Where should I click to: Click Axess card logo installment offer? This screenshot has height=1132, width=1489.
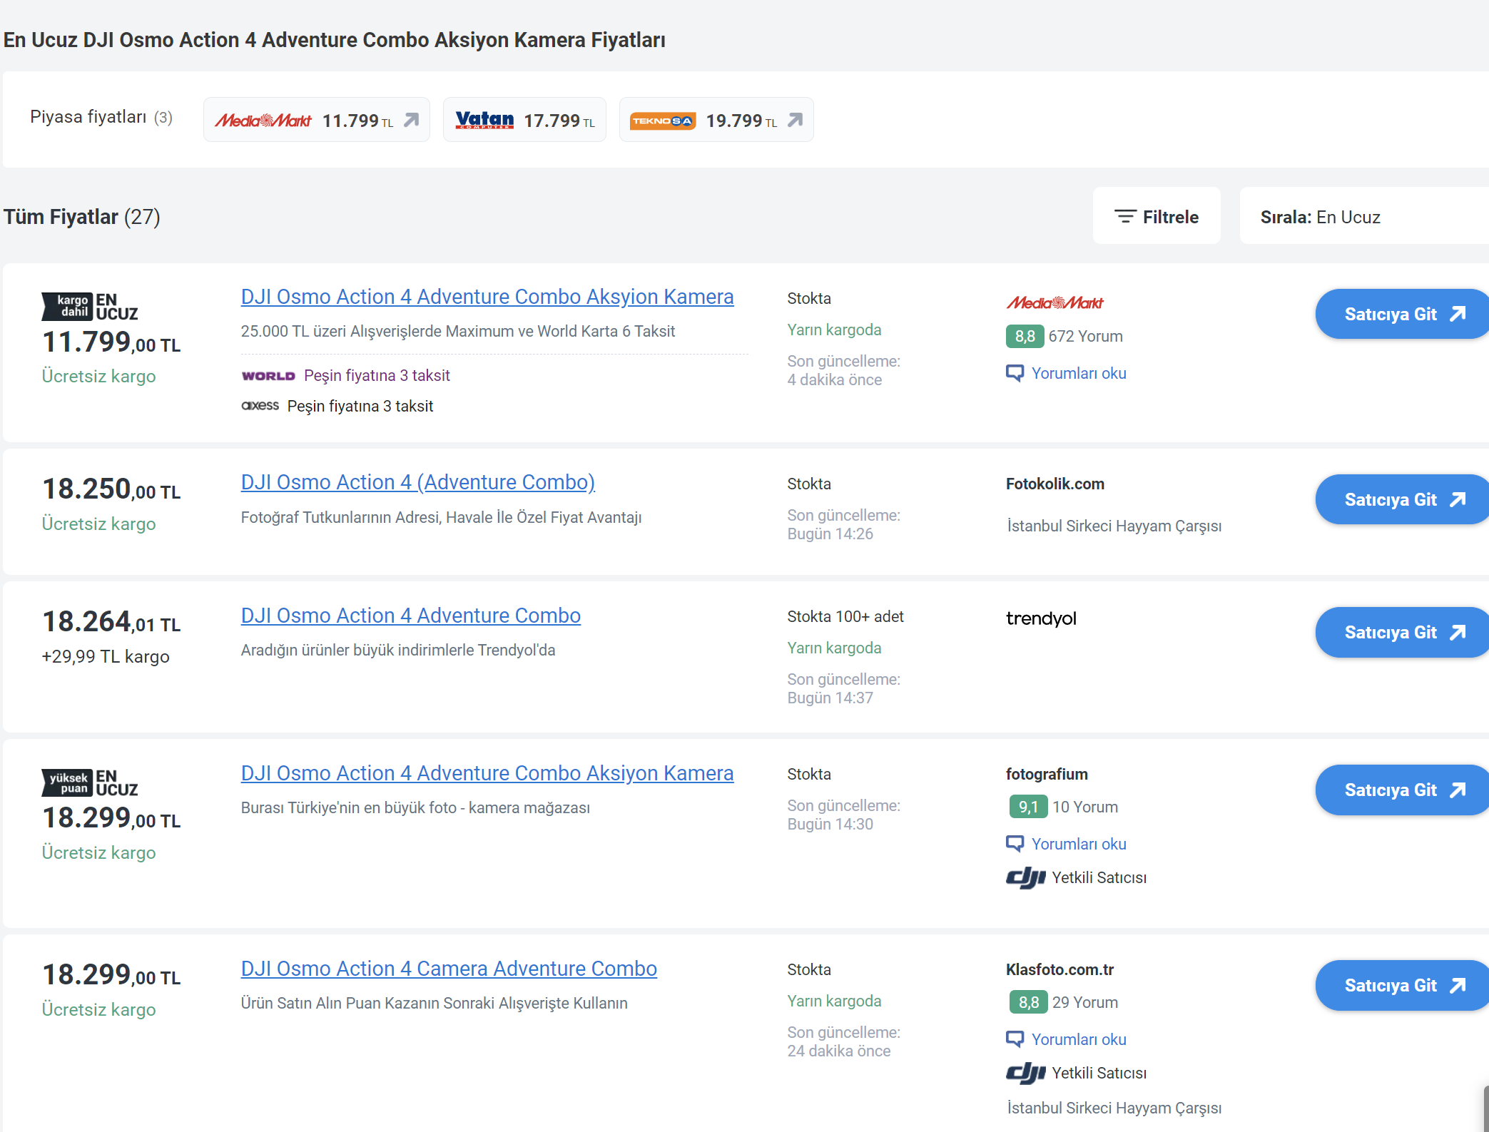pos(260,406)
